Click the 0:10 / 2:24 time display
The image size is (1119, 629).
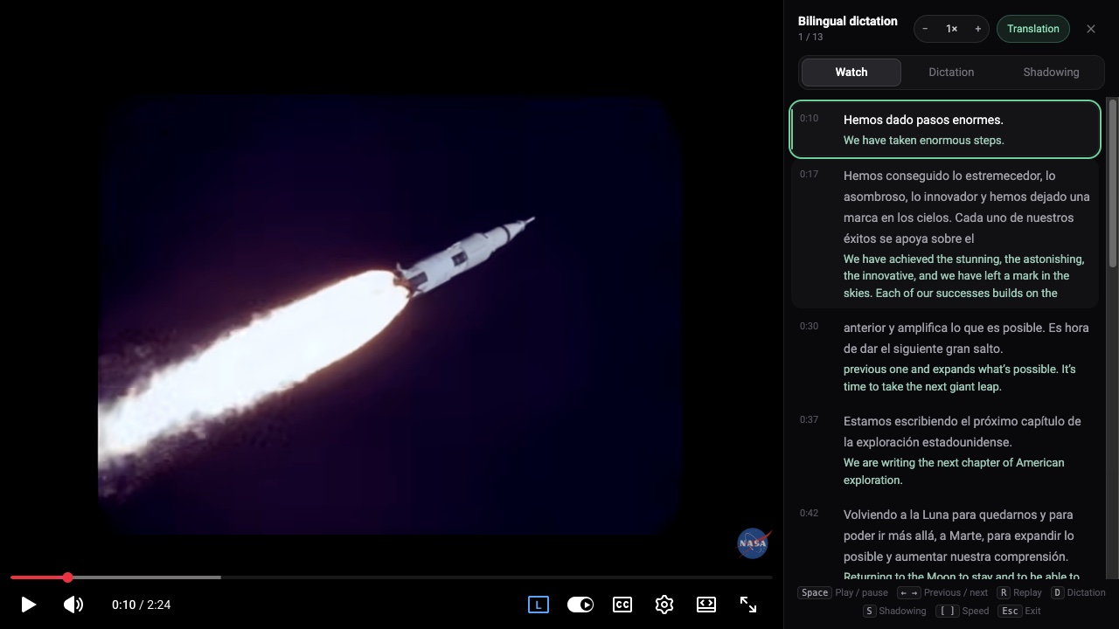[142, 605]
